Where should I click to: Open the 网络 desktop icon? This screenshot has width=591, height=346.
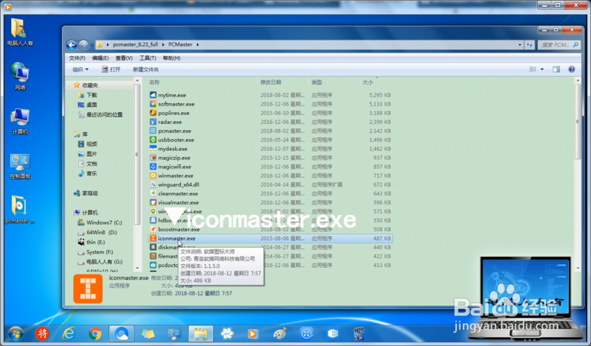pyautogui.click(x=20, y=77)
